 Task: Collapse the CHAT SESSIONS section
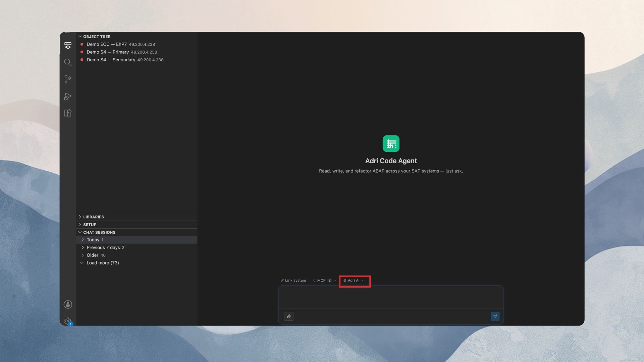(x=137, y=232)
